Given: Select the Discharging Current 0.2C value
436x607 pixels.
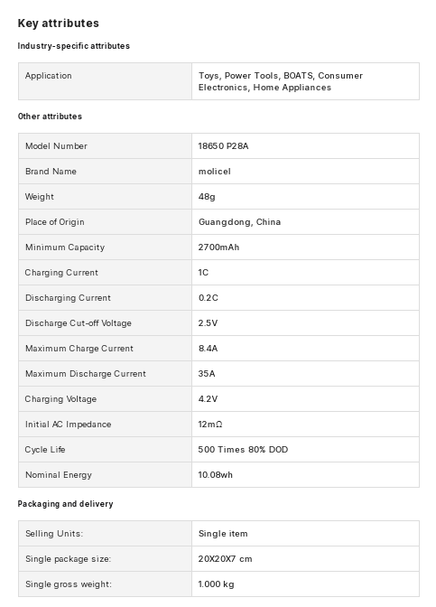Looking at the screenshot, I should pyautogui.click(x=209, y=298).
